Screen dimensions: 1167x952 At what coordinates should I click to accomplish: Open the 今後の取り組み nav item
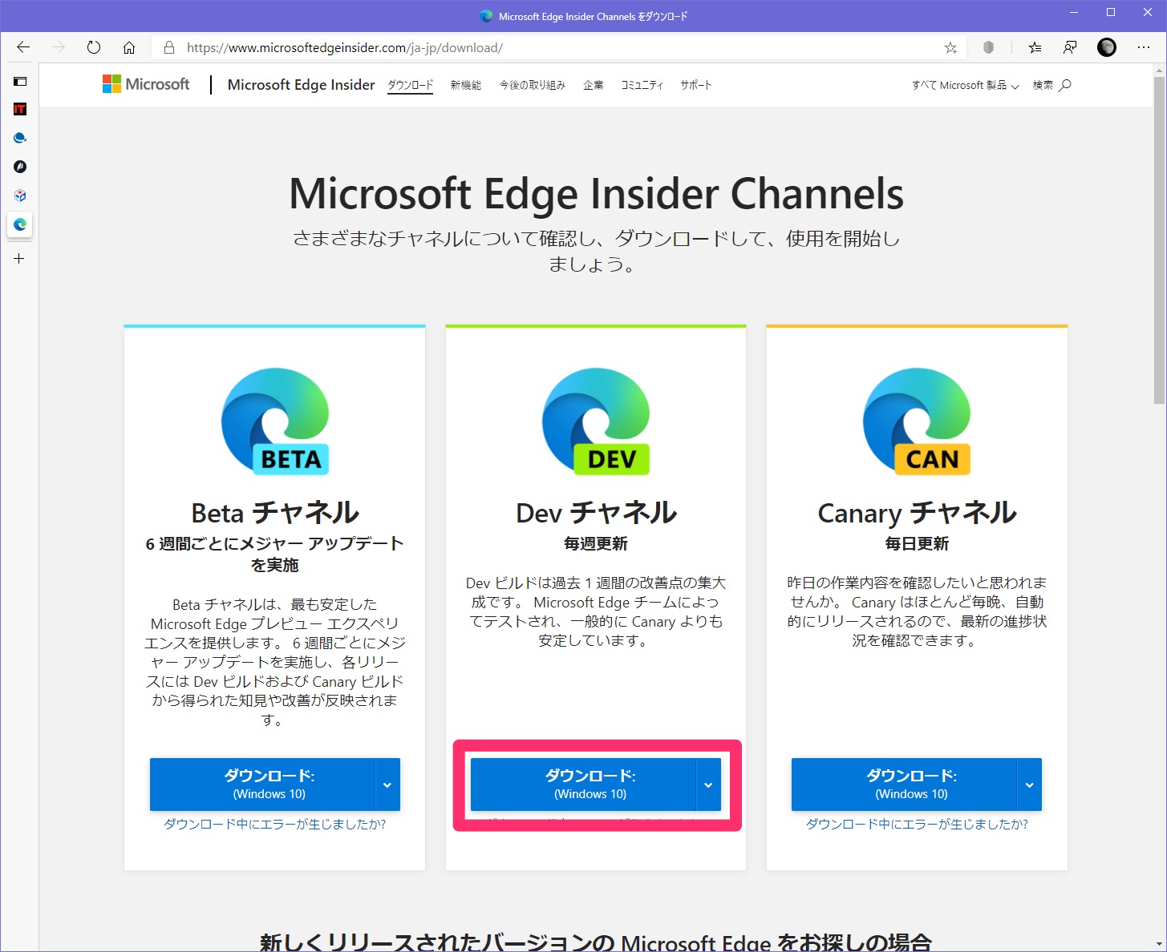[x=532, y=85]
